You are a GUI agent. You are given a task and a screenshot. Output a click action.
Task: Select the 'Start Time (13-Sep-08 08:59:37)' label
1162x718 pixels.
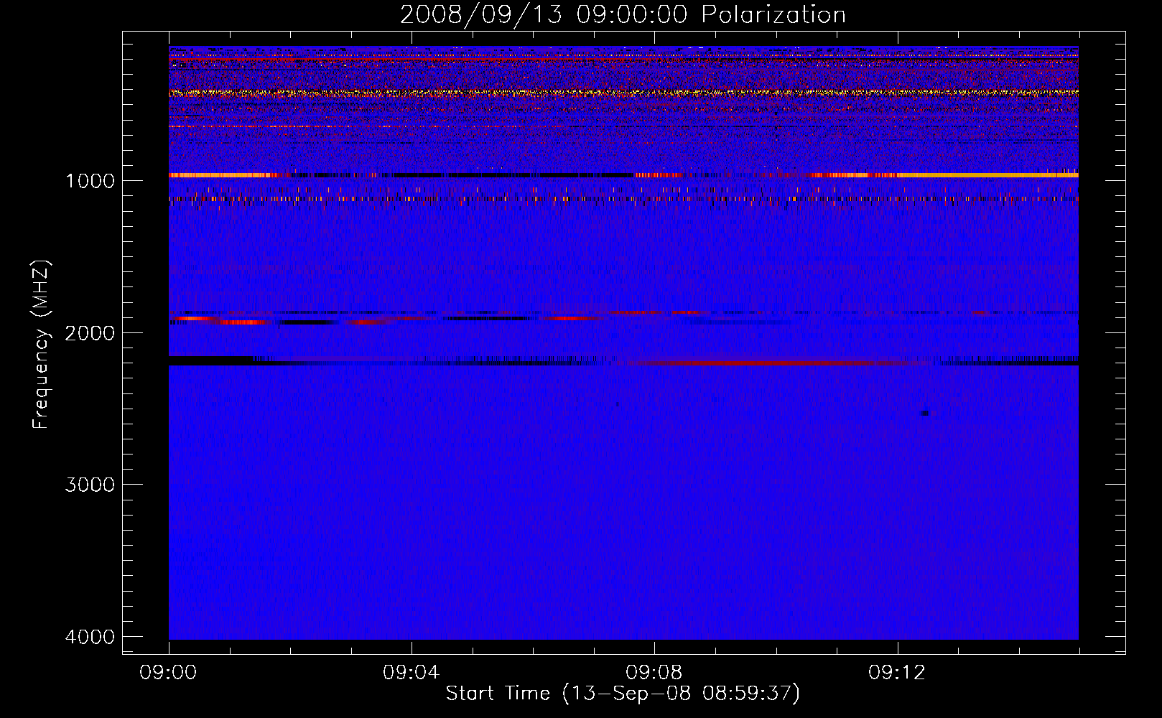click(x=623, y=694)
